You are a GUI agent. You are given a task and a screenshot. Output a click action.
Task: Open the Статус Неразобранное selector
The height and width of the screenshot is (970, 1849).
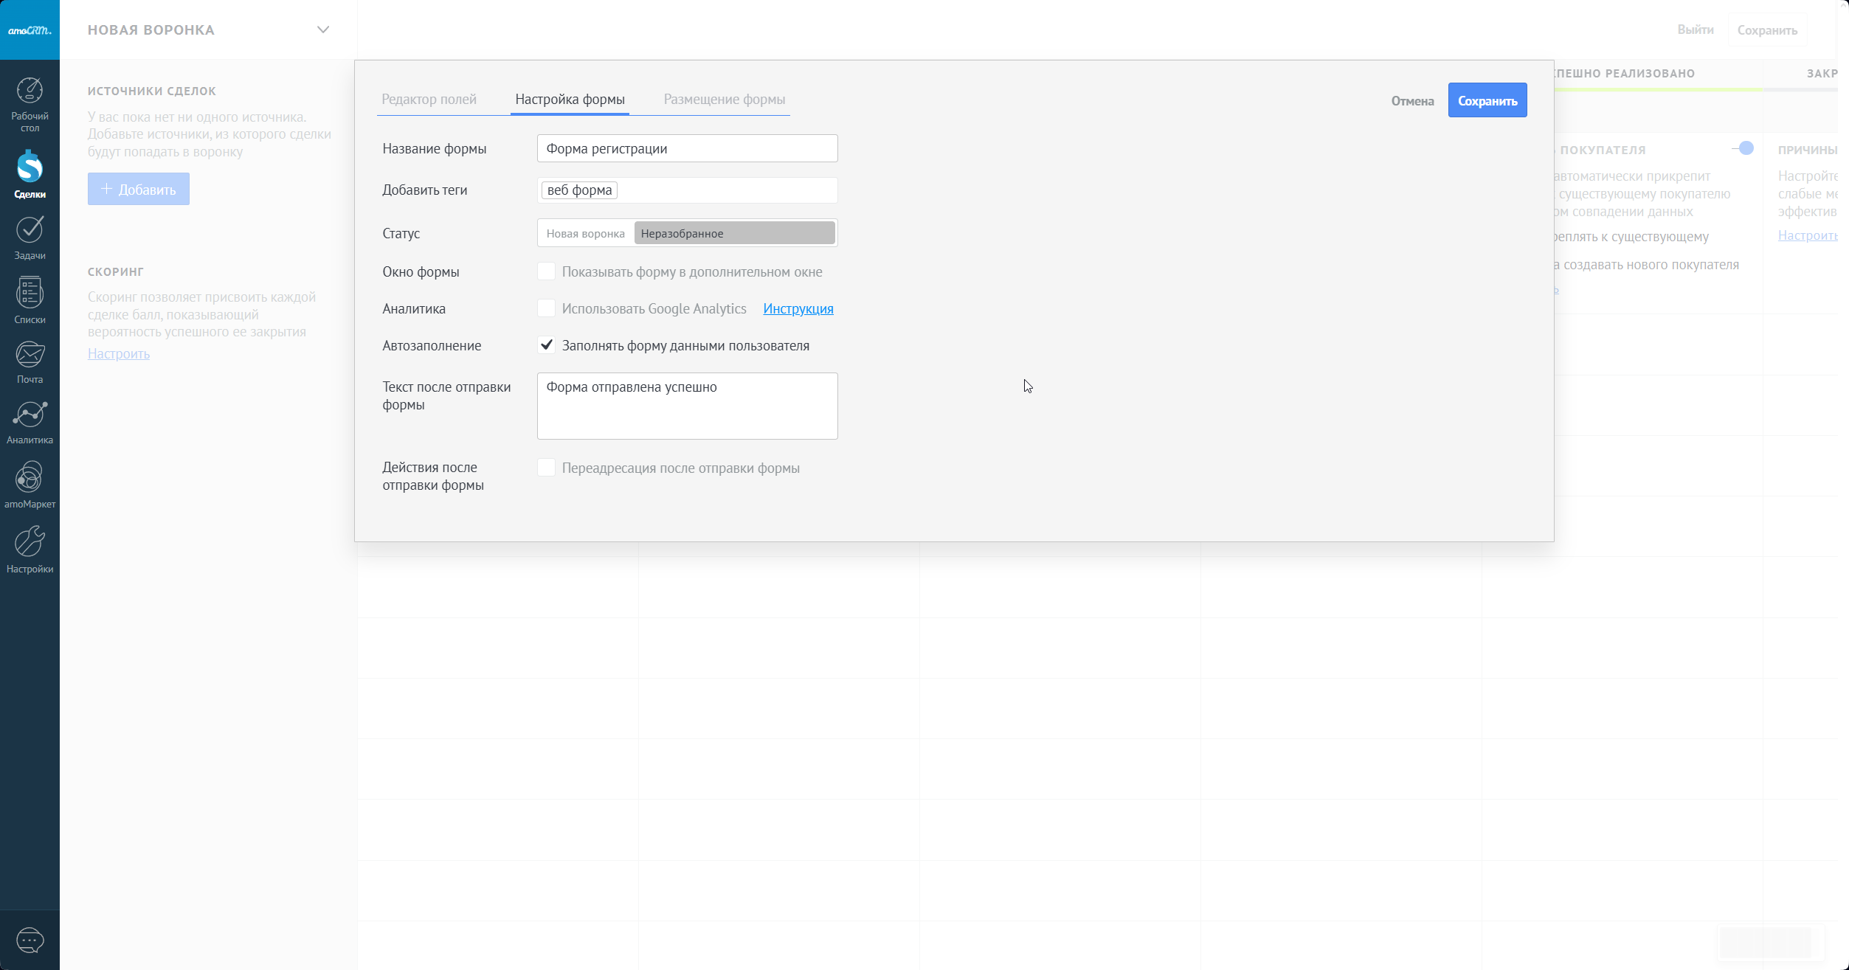[x=734, y=233]
